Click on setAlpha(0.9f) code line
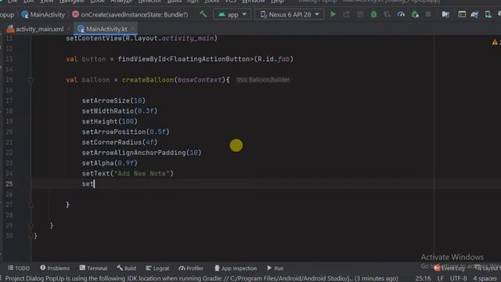Screen dimensions: 501x282 click(110, 163)
